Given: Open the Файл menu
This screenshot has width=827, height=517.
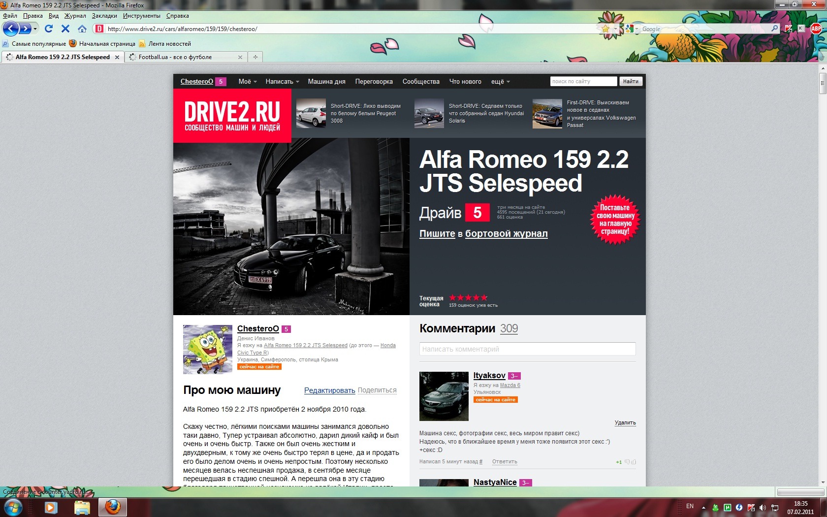Looking at the screenshot, I should 10,16.
